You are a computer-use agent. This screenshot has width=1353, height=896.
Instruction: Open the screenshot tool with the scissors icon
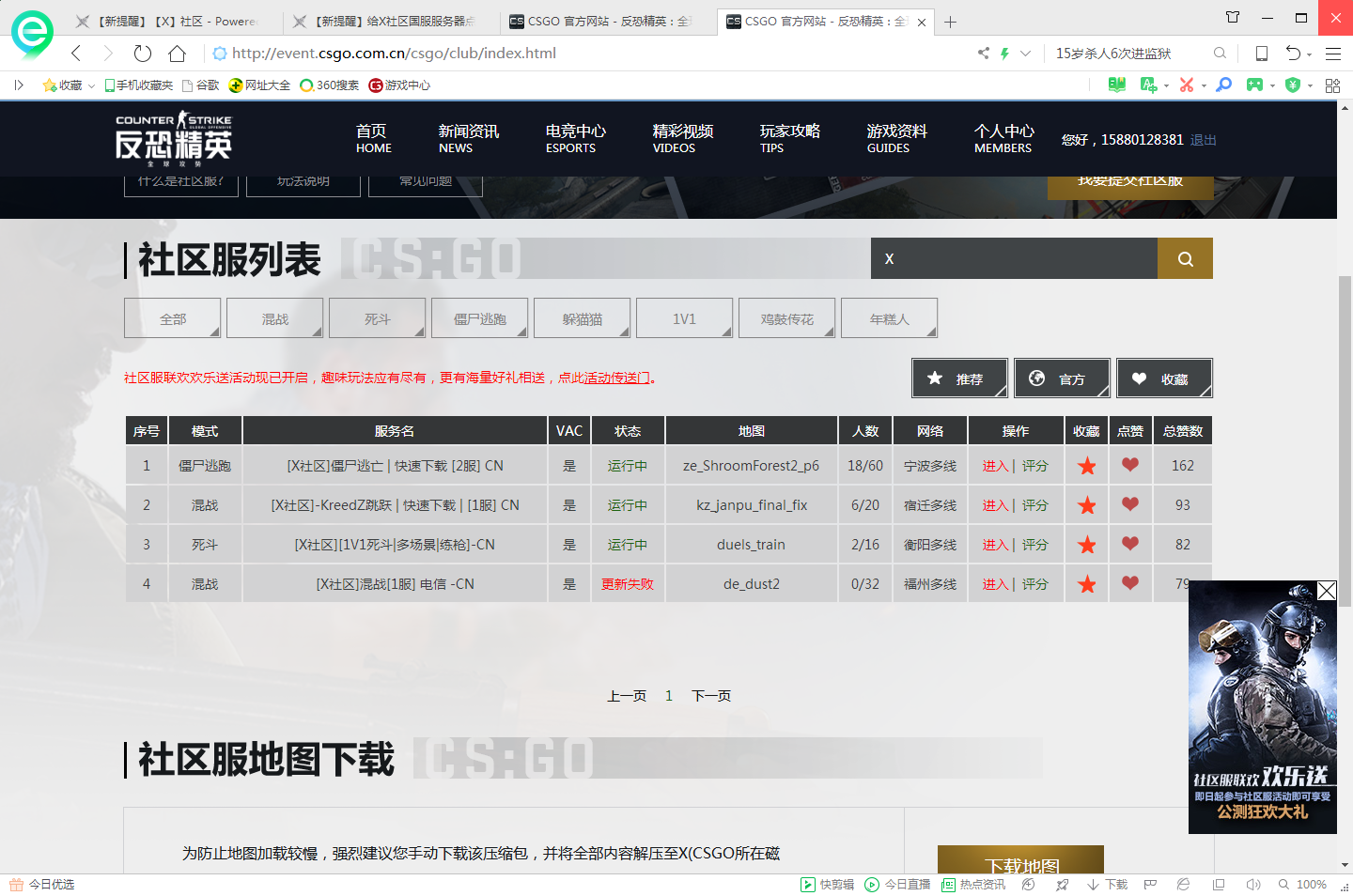1187,85
